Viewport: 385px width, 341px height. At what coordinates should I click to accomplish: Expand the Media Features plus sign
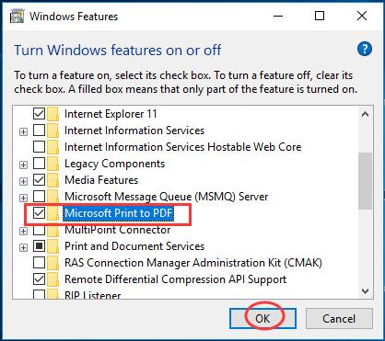[x=23, y=181]
